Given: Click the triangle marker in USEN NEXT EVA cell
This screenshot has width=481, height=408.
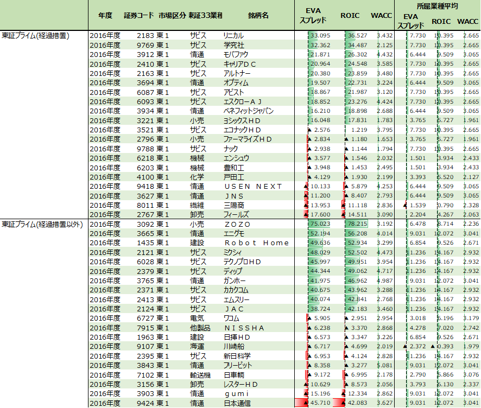Looking at the screenshot, I should coord(307,186).
